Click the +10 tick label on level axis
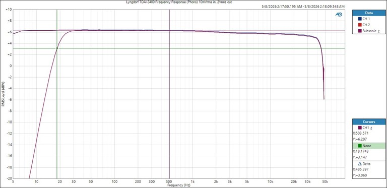The width and height of the screenshot is (387, 188). (x=9, y=10)
